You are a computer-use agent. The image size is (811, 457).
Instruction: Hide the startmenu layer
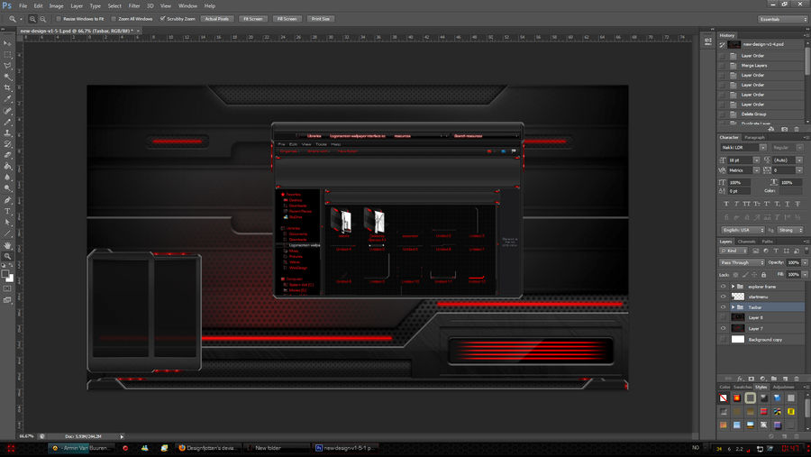click(x=723, y=297)
